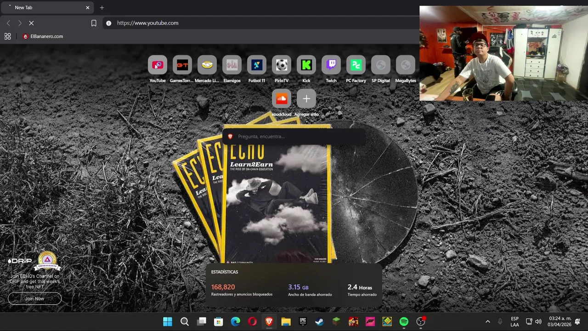Open OBS Studio from taskbar
Screen dimensions: 588x331
(x=421, y=321)
